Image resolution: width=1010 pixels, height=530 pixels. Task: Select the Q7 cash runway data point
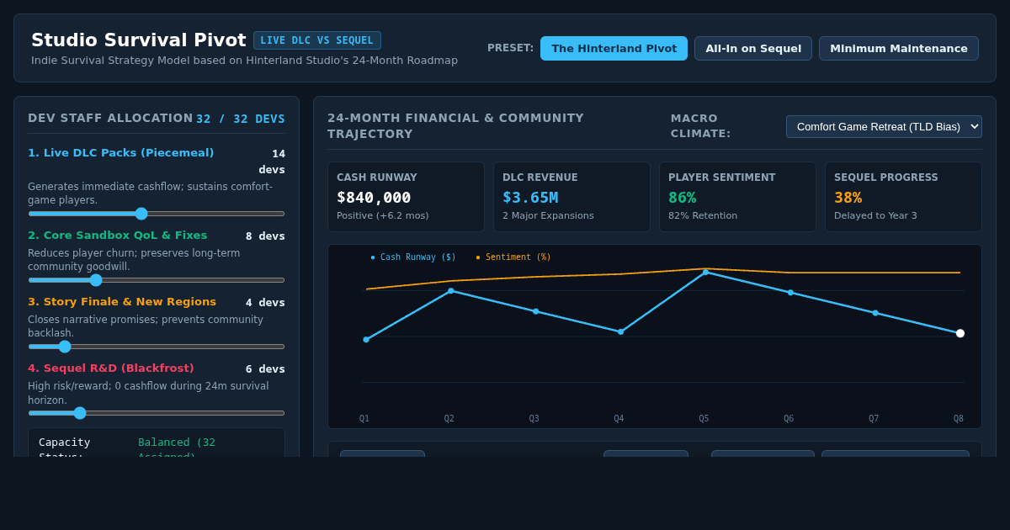[x=875, y=313]
